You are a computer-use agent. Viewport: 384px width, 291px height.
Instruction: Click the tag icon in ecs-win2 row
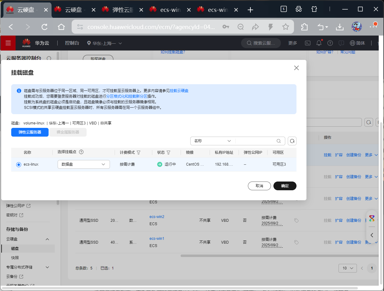296,221
